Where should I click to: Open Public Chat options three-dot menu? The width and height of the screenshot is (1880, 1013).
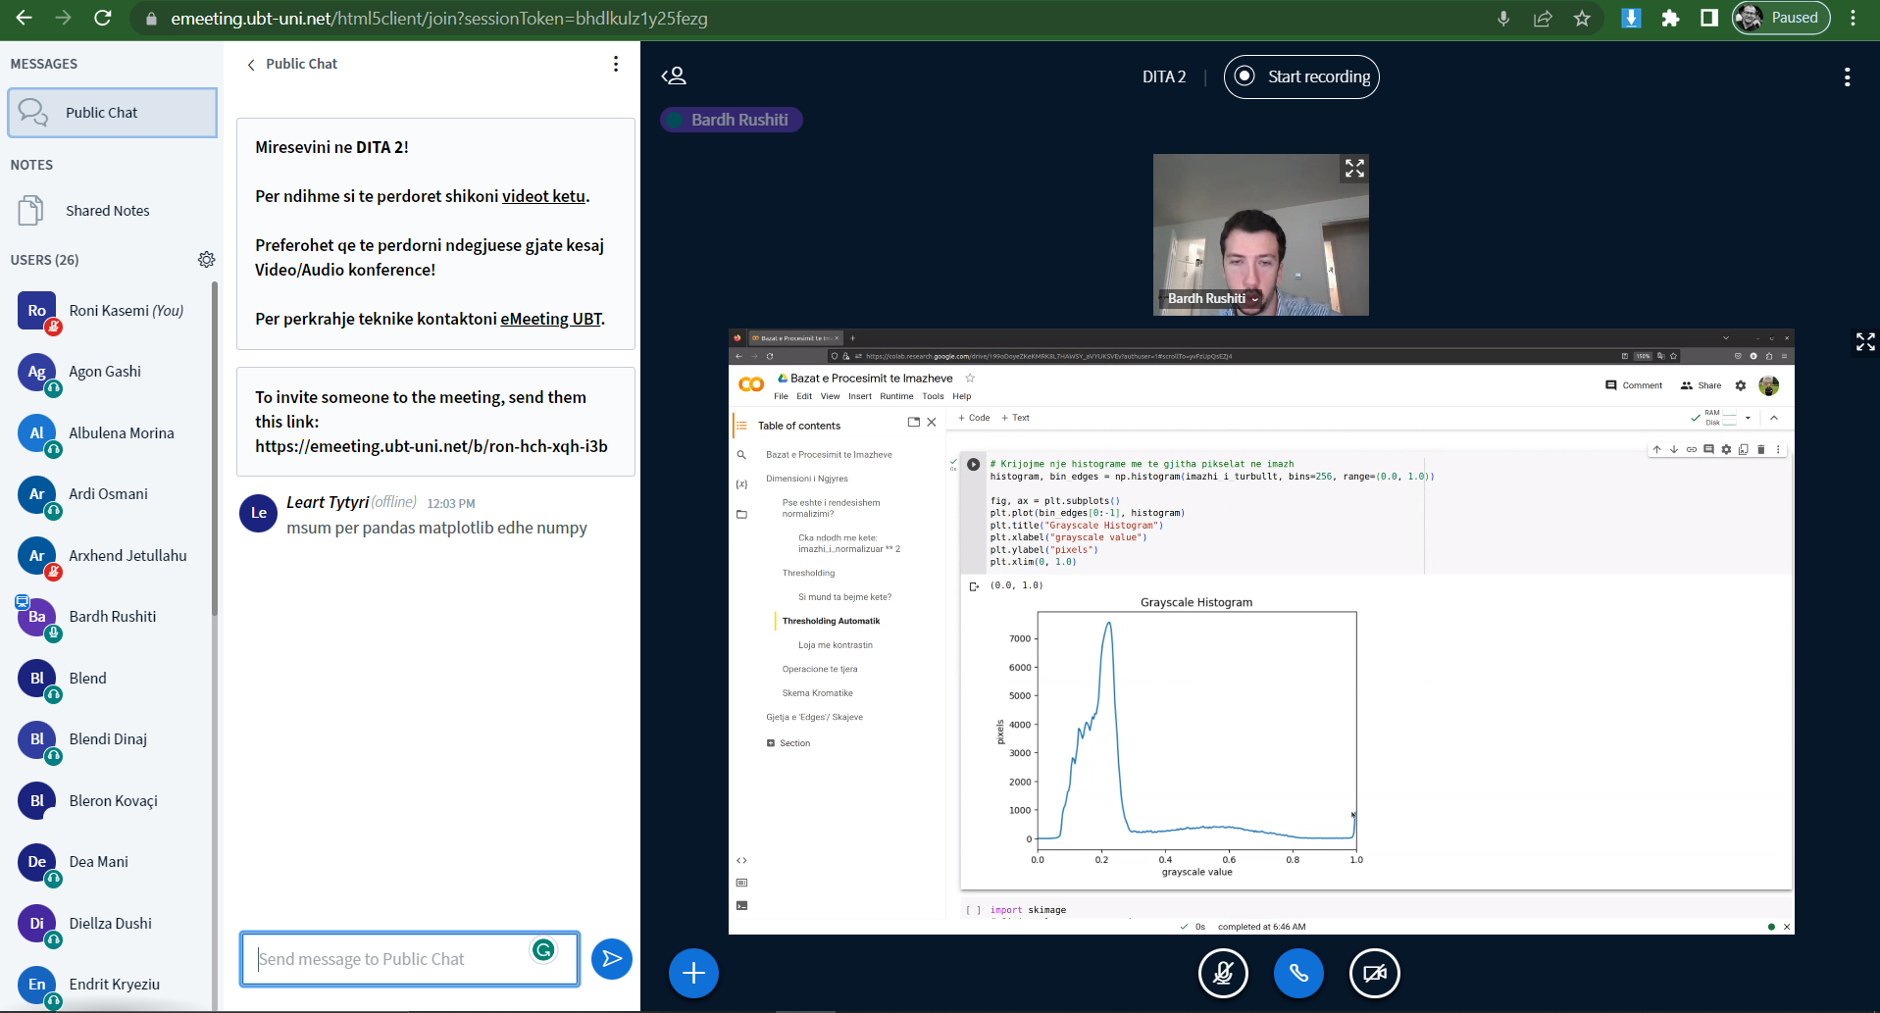point(616,64)
